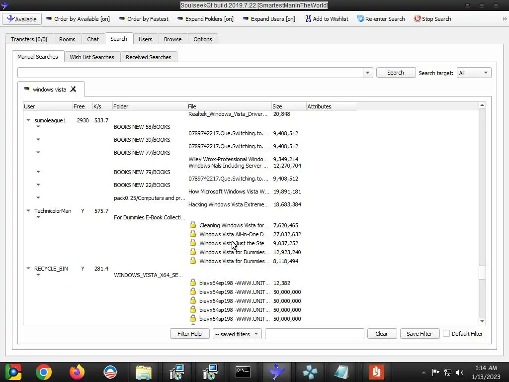The width and height of the screenshot is (509, 382).
Task: Click the Search button
Action: [x=395, y=73]
